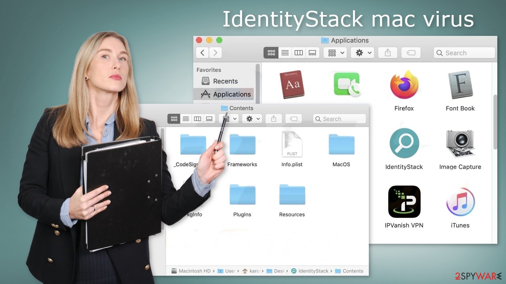Open the _CodeSignature folder
The height and width of the screenshot is (284, 506).
coord(193,144)
